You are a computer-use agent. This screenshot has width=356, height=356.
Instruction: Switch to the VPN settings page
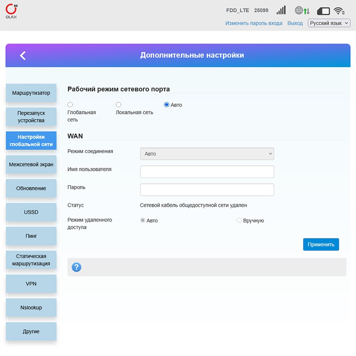tap(31, 283)
